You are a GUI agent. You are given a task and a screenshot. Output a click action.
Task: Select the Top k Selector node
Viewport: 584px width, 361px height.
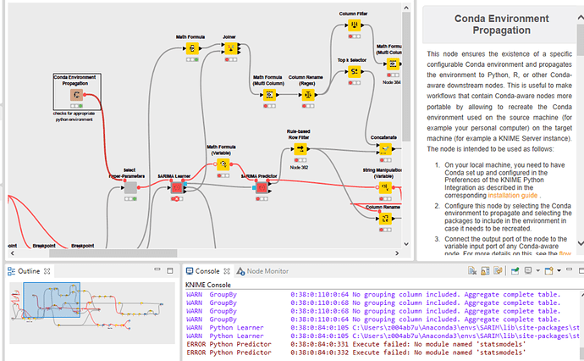(x=354, y=71)
